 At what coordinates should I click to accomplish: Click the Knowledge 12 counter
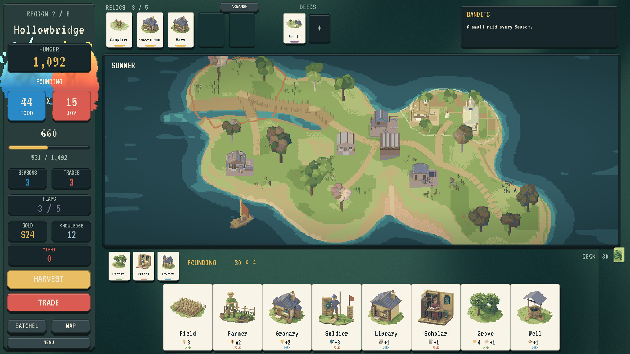pyautogui.click(x=71, y=231)
